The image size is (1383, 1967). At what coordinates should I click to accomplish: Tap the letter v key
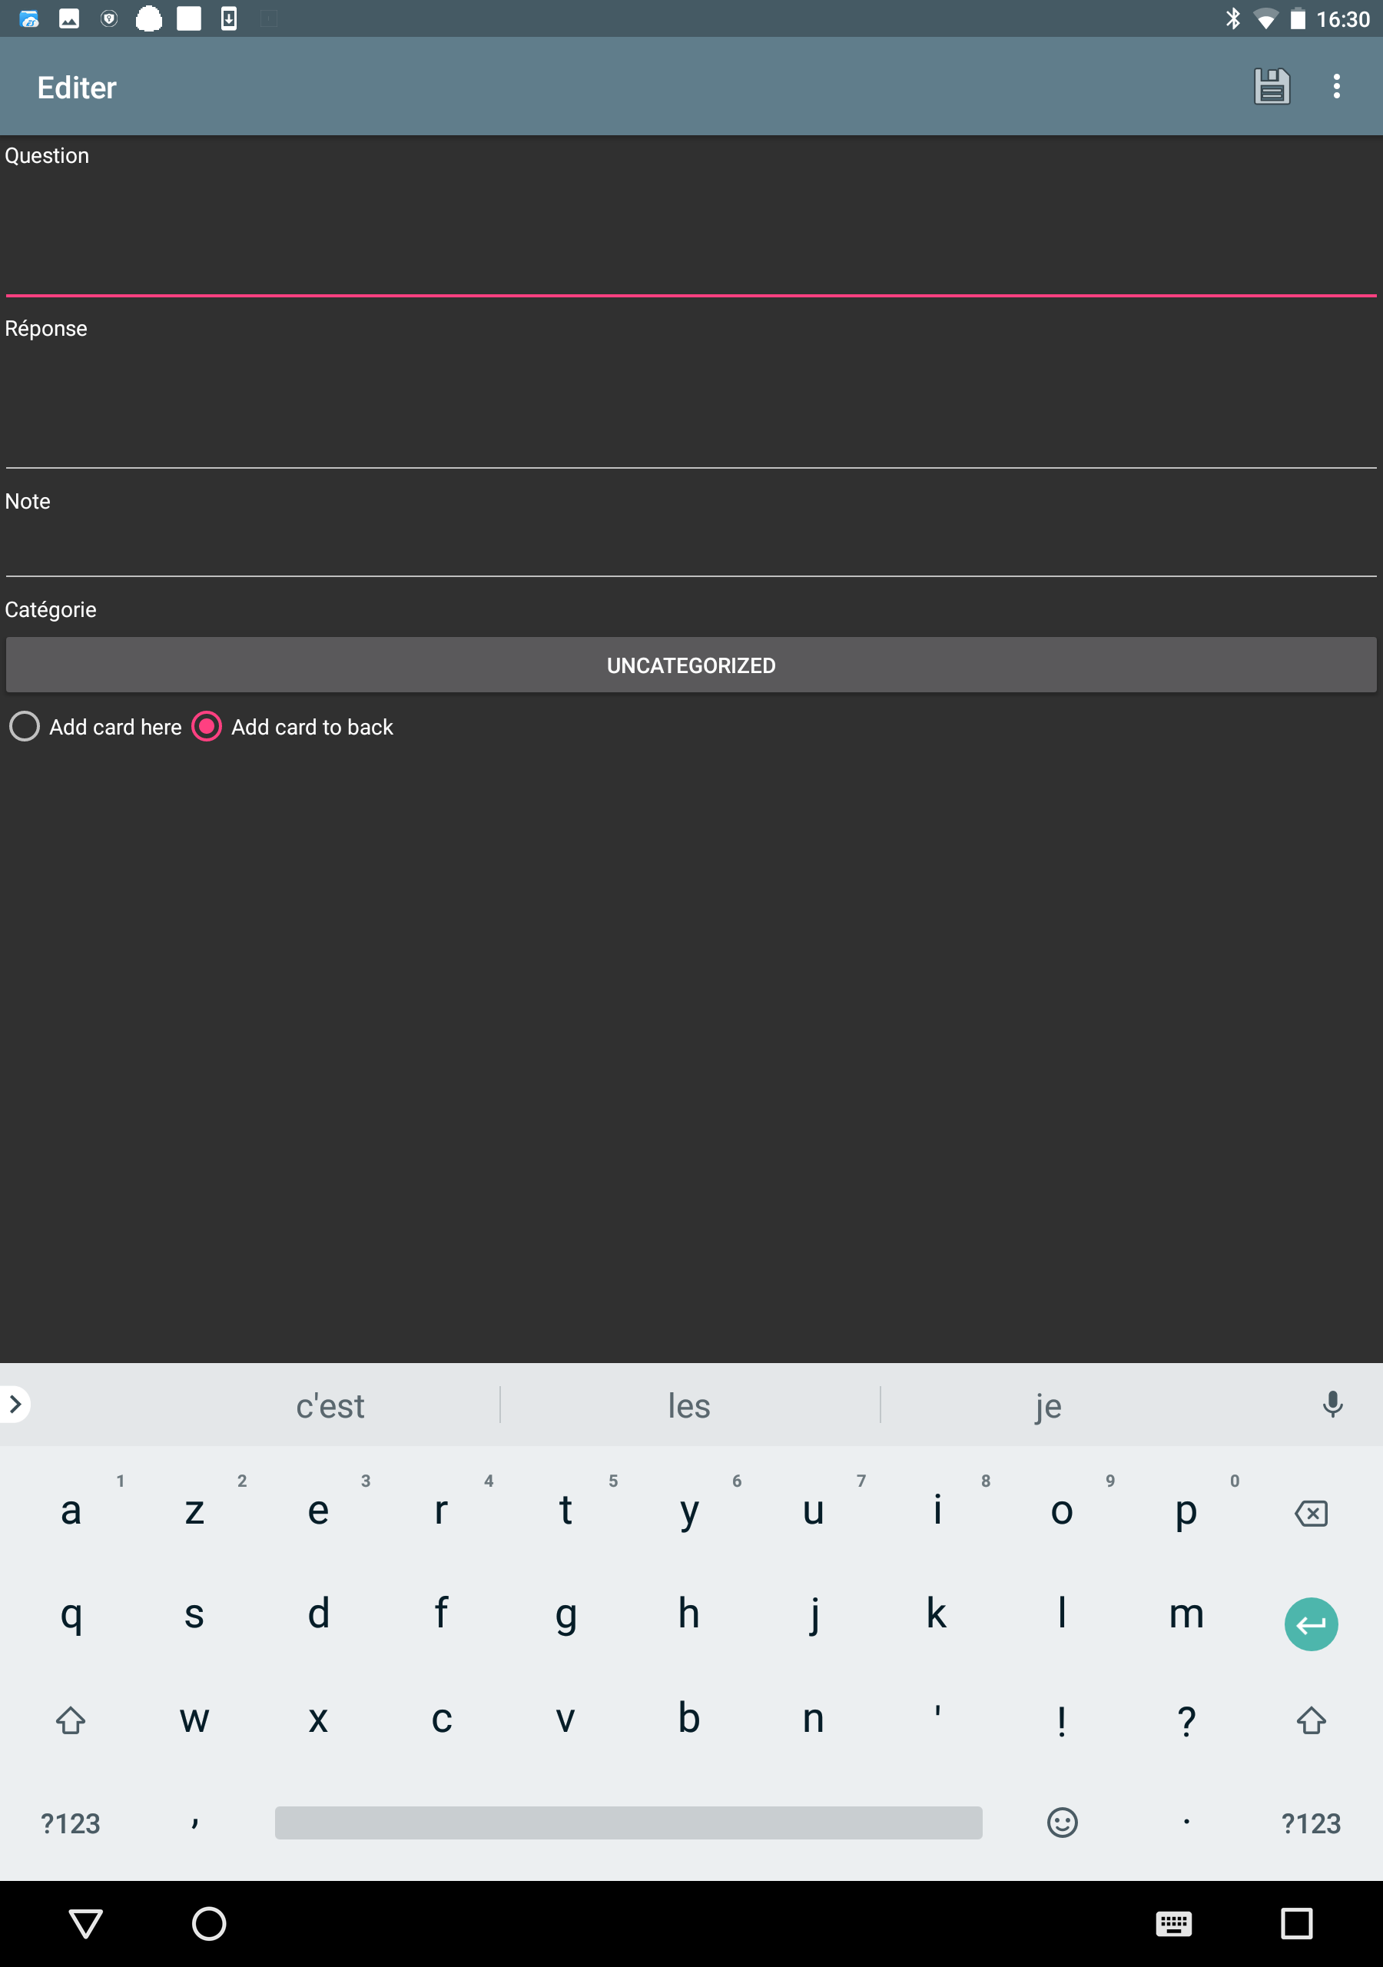565,1720
